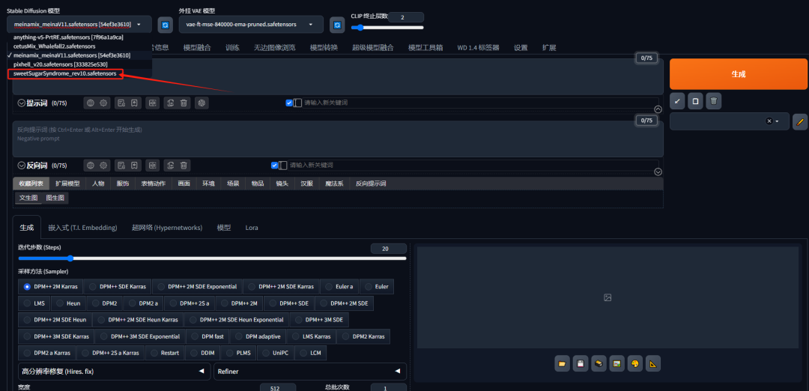Send to extras with the triangle ruler icon
The width and height of the screenshot is (809, 391).
(653, 364)
